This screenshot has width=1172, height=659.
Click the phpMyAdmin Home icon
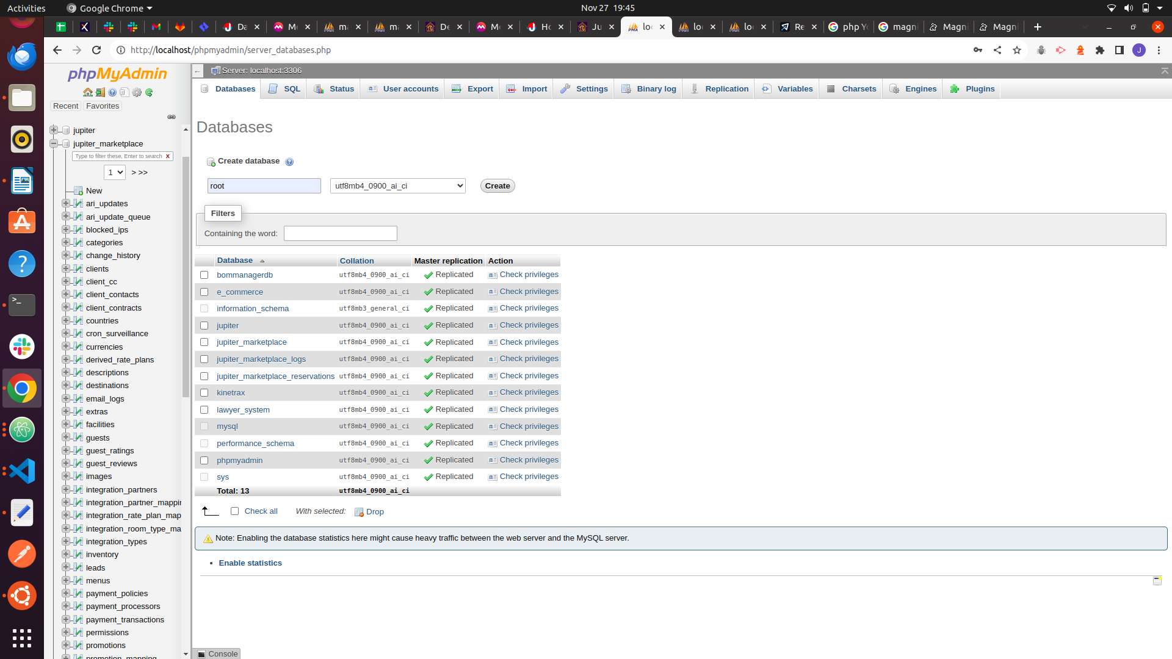tap(88, 93)
